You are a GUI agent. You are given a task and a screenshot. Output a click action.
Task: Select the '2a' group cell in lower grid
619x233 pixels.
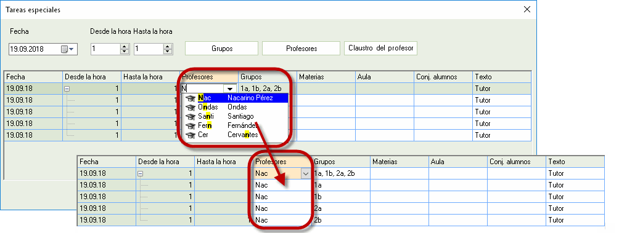pyautogui.click(x=341, y=208)
